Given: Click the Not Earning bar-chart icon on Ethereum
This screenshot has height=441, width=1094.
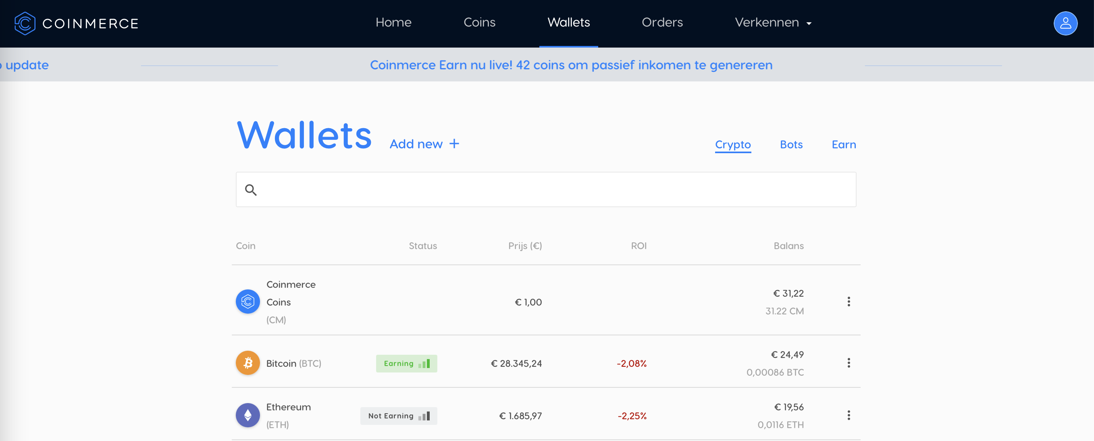Looking at the screenshot, I should point(424,416).
